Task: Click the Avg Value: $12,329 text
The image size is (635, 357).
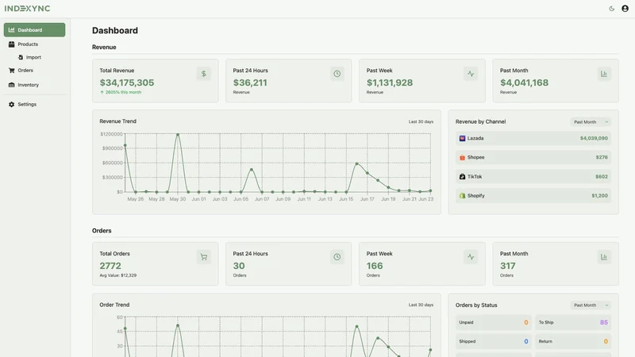Action: tap(117, 275)
